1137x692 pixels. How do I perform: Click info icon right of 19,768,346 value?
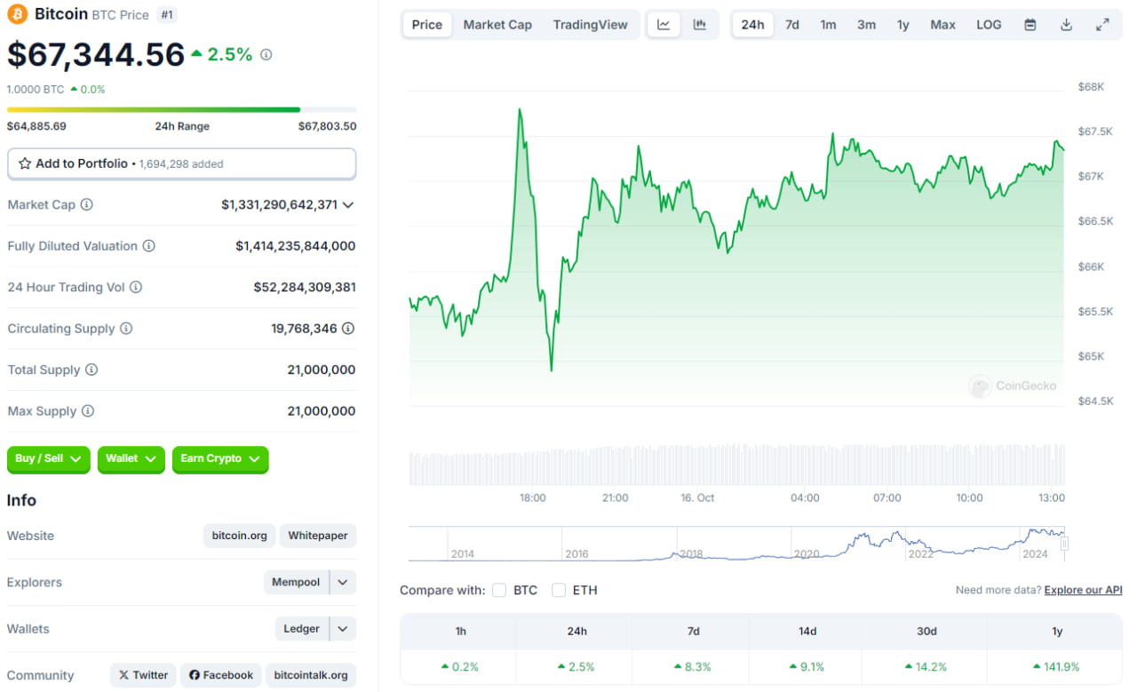[x=348, y=329]
